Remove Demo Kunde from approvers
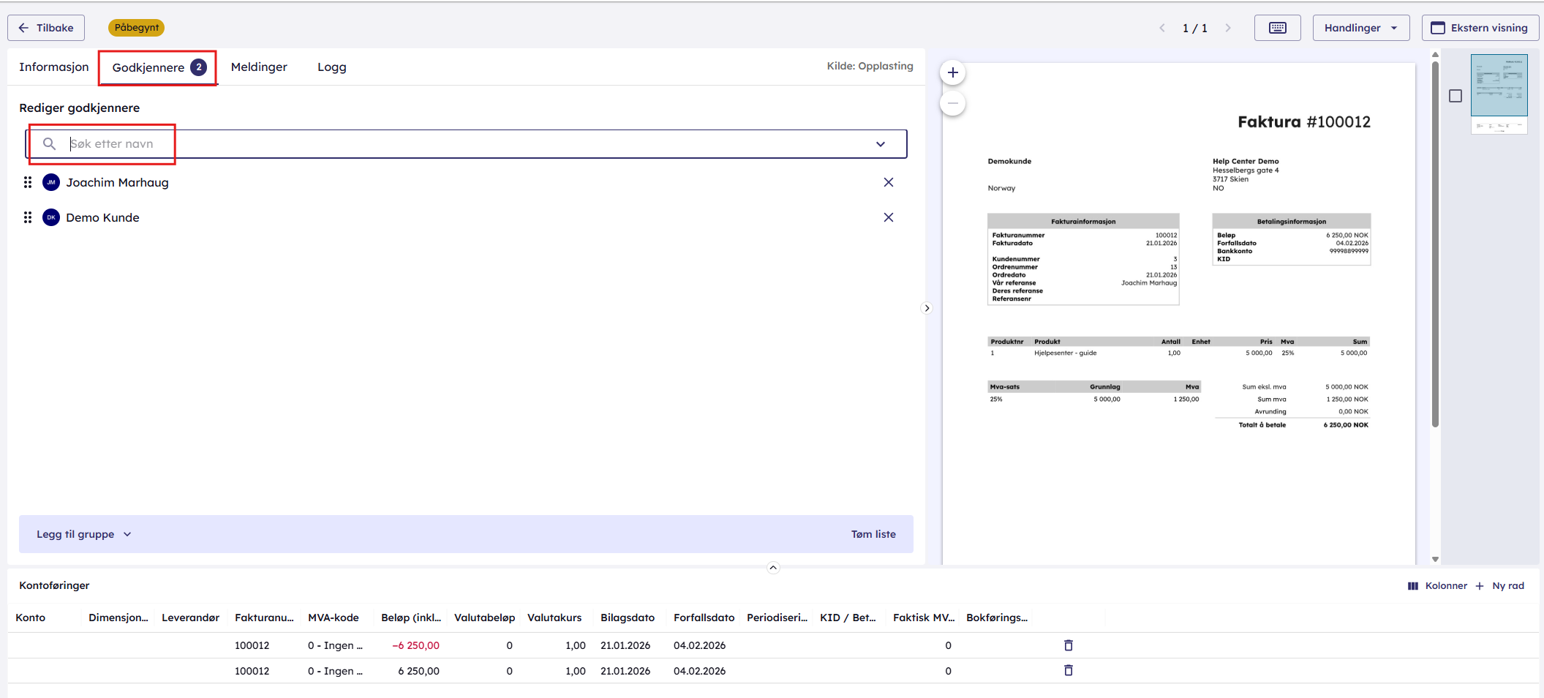 888,217
